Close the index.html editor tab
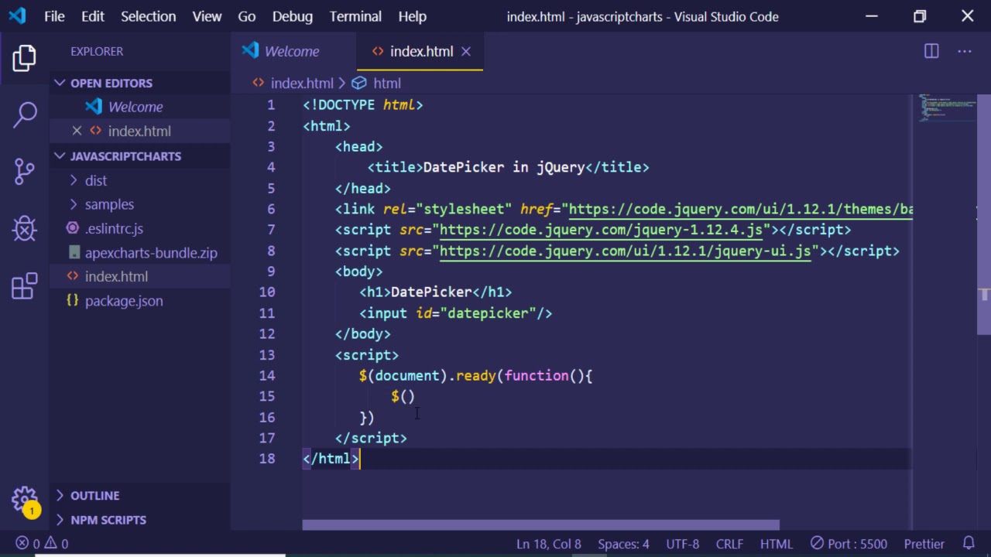The image size is (991, 557). point(466,51)
